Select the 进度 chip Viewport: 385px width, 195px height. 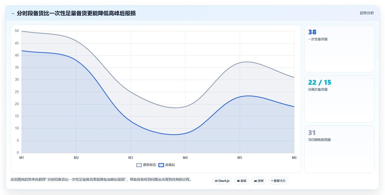259,181
